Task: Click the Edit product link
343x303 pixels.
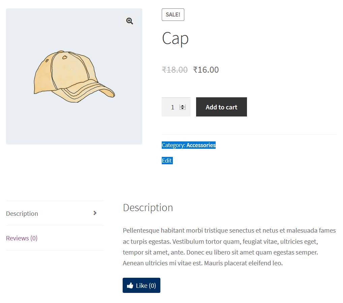Action: pos(167,161)
